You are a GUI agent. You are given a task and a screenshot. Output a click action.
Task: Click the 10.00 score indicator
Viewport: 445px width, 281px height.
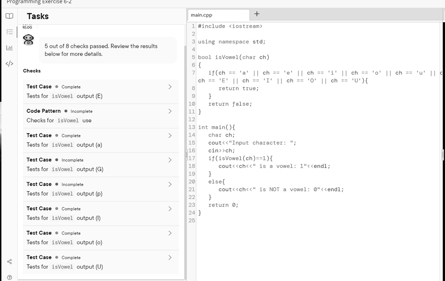coord(27,26)
